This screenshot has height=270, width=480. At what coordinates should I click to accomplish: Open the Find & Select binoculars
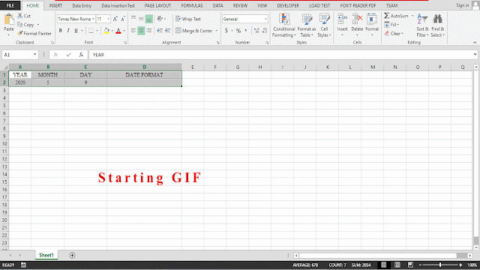click(x=437, y=19)
